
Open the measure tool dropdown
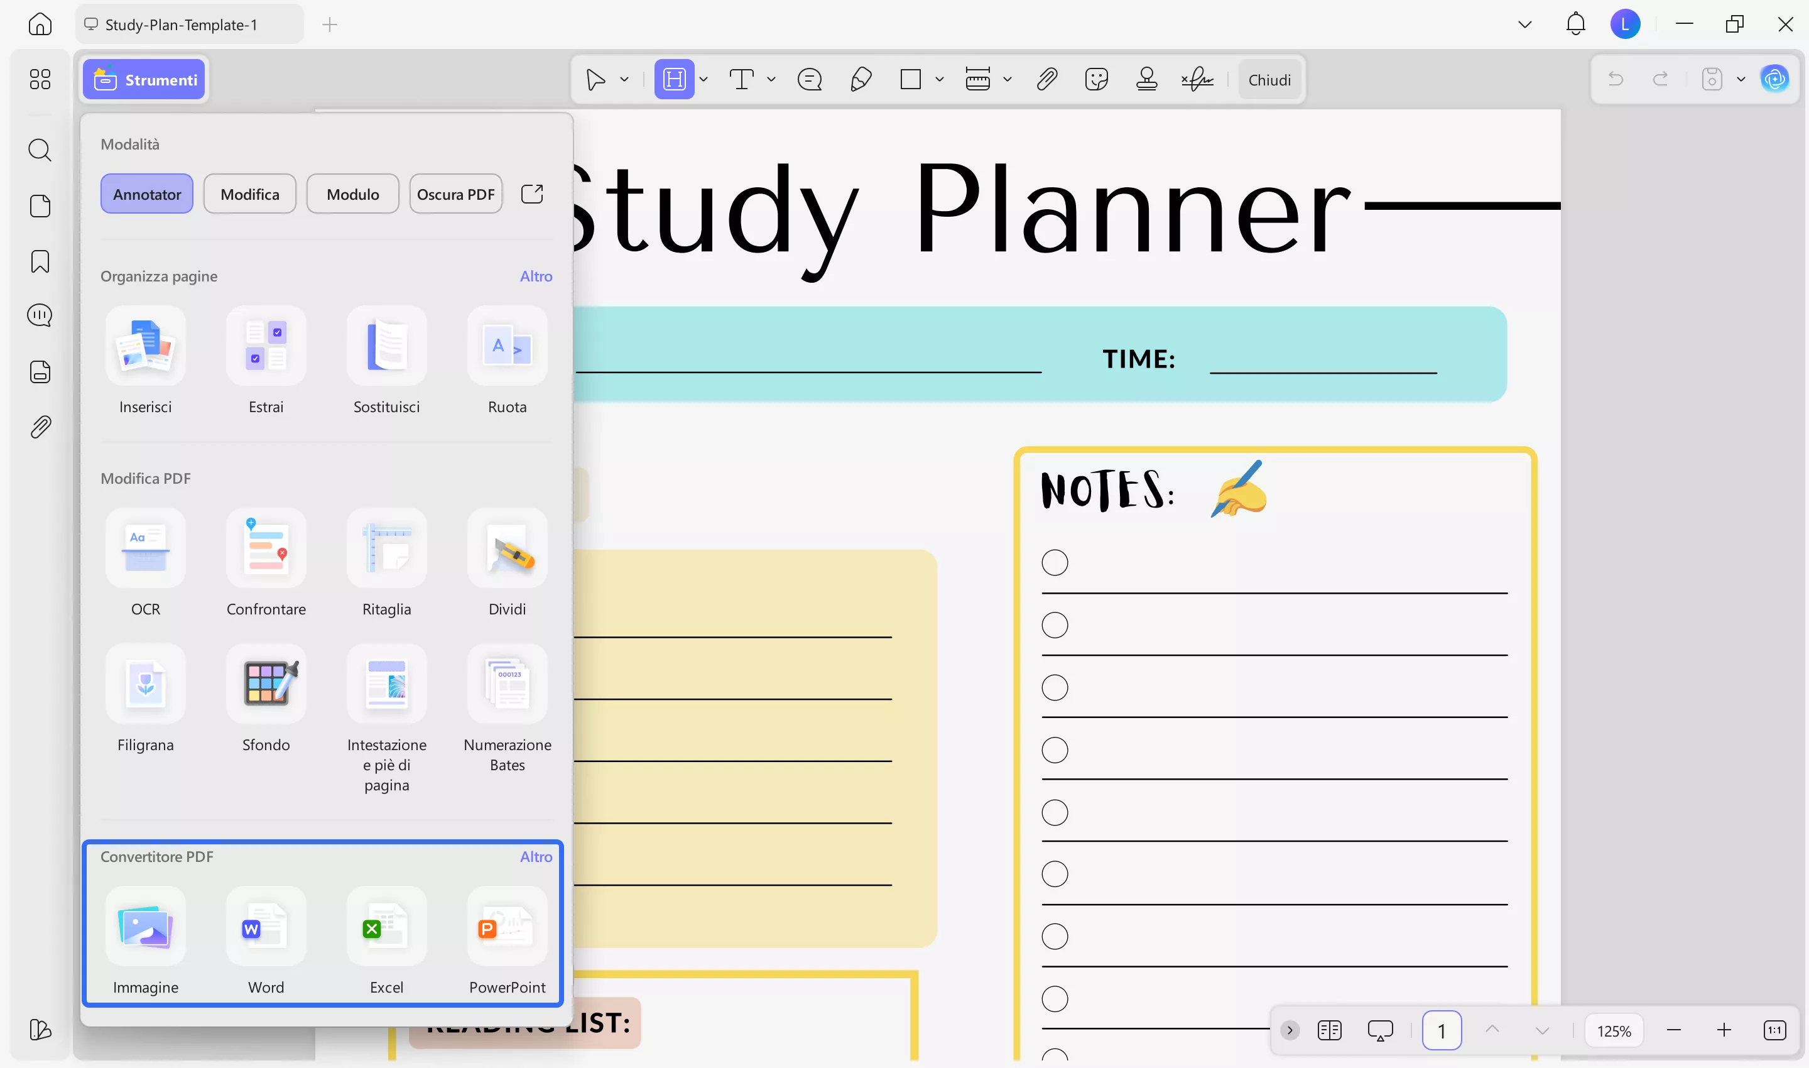click(1007, 79)
